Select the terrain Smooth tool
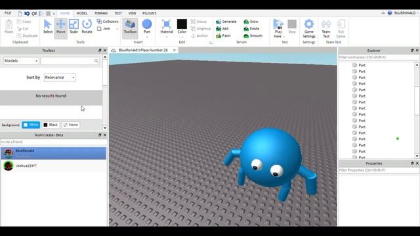The height and width of the screenshot is (236, 420). pos(253,35)
